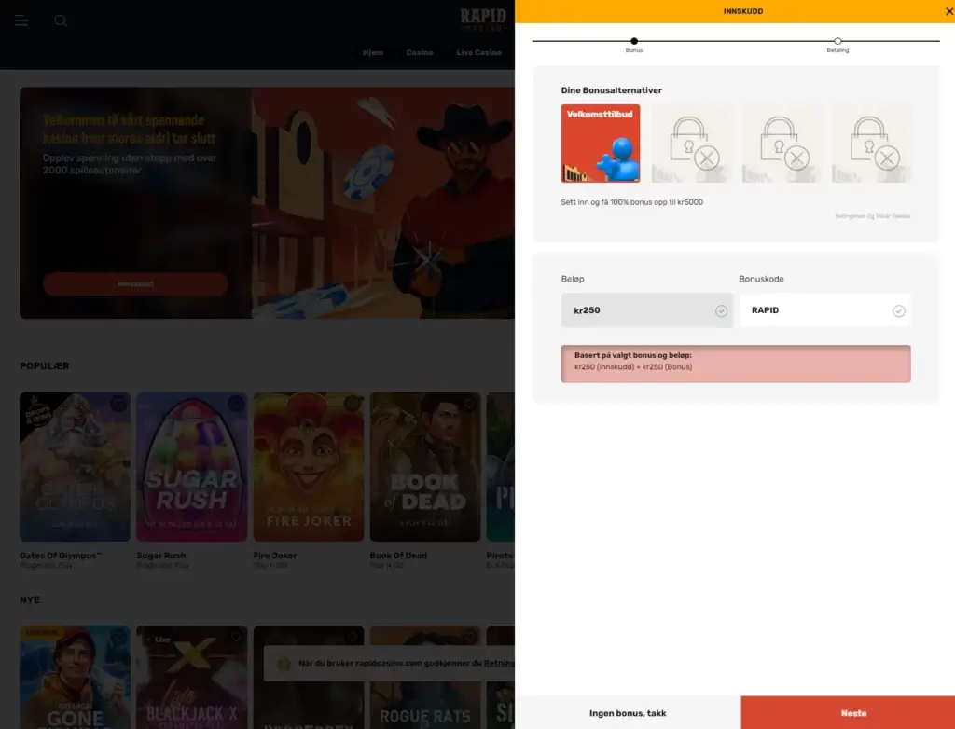955x729 pixels.
Task: Click the Neste button
Action: [x=848, y=712]
